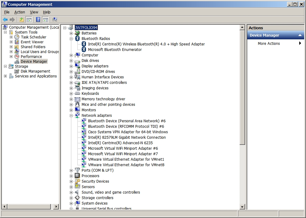Toggle the Show/Hide Console Tree icon
Viewport: 306px width, 218px height.
click(x=29, y=20)
